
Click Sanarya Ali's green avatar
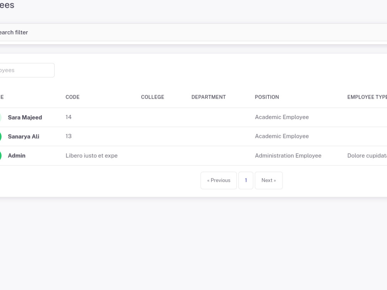click(x=0, y=136)
